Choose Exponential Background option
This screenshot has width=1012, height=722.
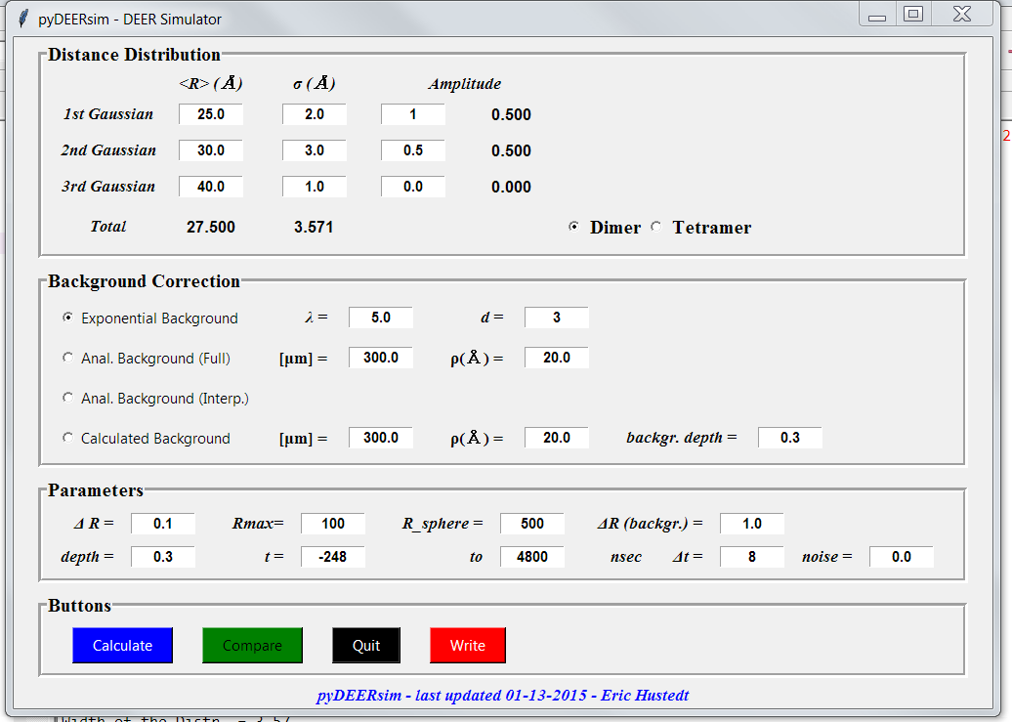tap(67, 318)
